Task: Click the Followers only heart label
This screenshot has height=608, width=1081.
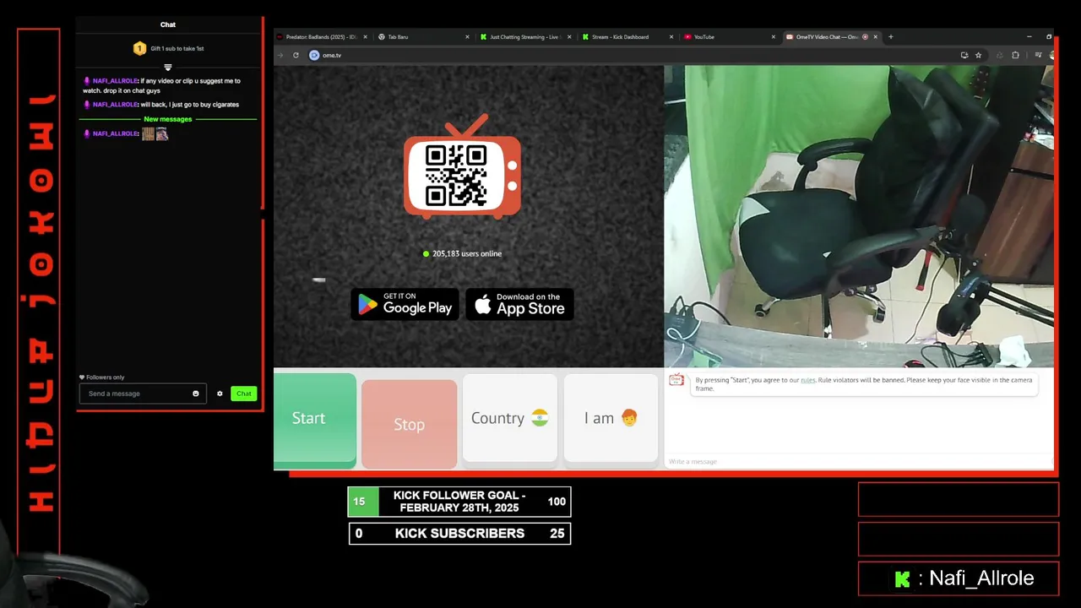Action: (101, 377)
